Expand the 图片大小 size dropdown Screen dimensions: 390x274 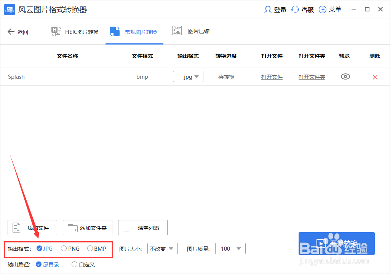[x=163, y=249]
